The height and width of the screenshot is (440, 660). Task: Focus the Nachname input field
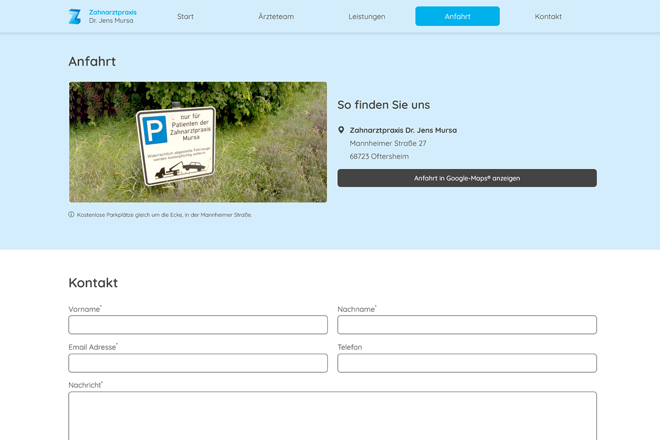pos(467,324)
